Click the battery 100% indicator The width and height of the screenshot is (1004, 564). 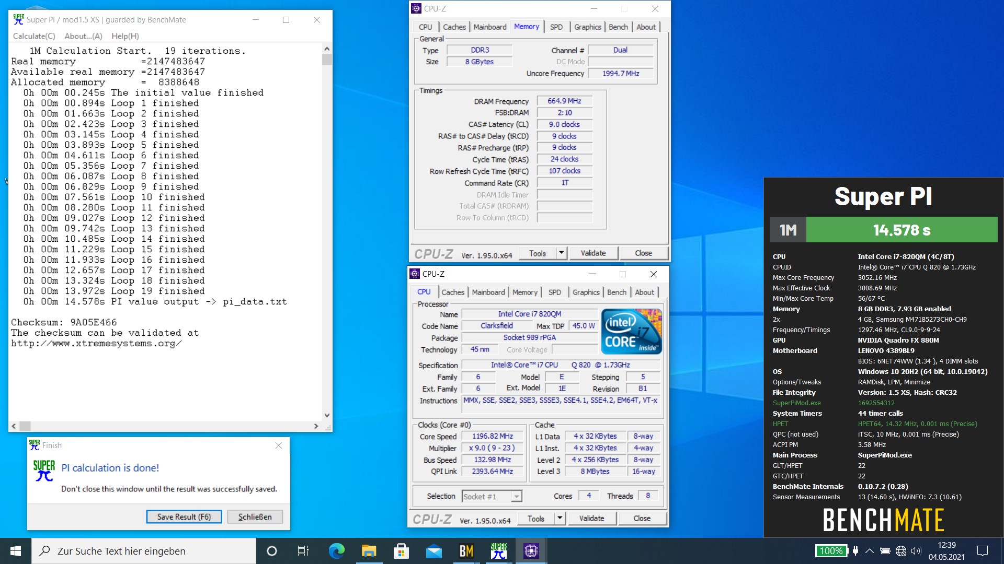[x=831, y=551]
